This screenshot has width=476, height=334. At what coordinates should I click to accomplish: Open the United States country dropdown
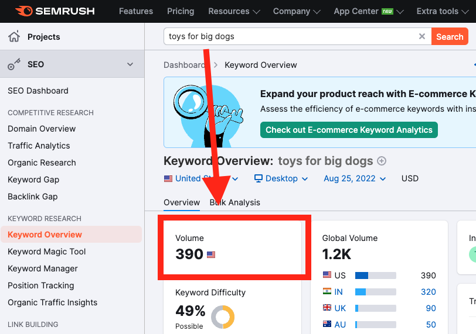200,178
